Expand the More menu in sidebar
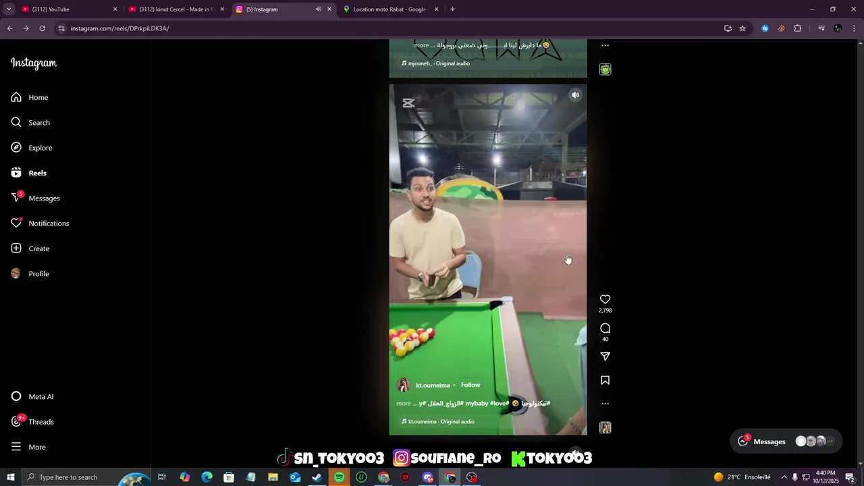 (x=28, y=447)
